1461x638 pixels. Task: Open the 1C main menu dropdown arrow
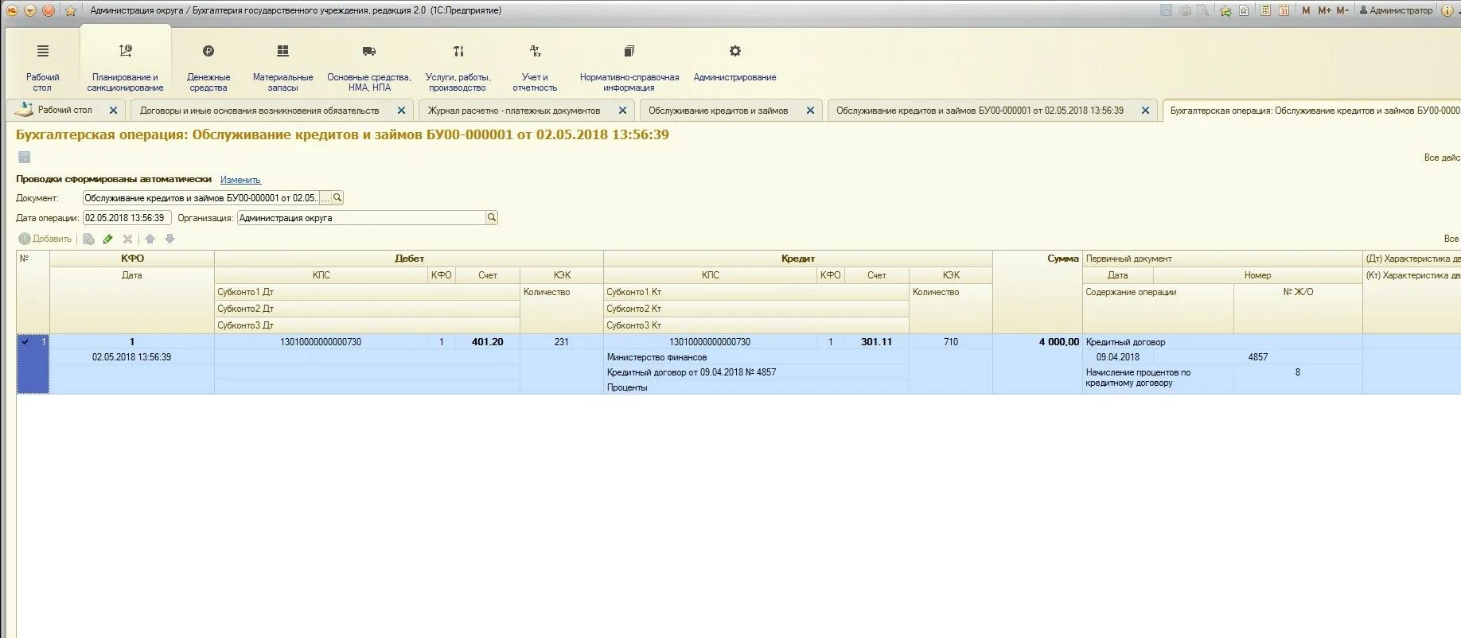(x=30, y=10)
